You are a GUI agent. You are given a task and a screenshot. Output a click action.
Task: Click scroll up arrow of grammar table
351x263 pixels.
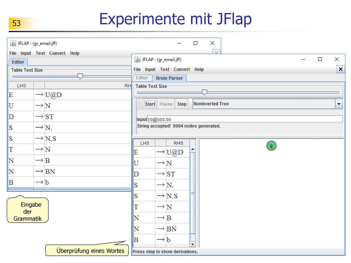pos(193,149)
